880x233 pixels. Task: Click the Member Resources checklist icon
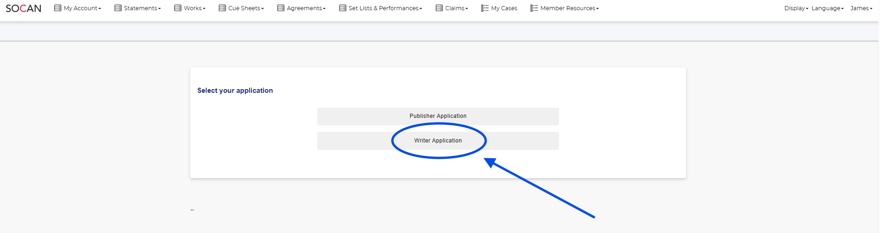point(534,8)
